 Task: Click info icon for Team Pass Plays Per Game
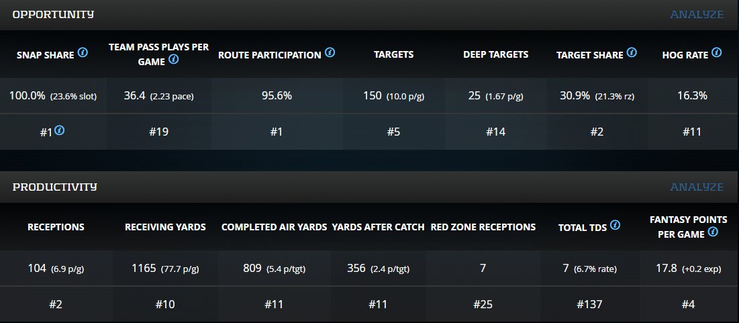pos(173,60)
